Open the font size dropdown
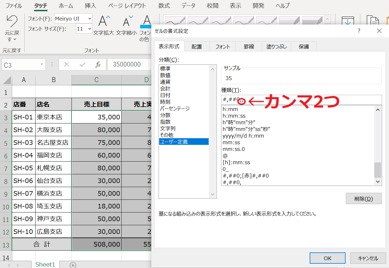 90,29
